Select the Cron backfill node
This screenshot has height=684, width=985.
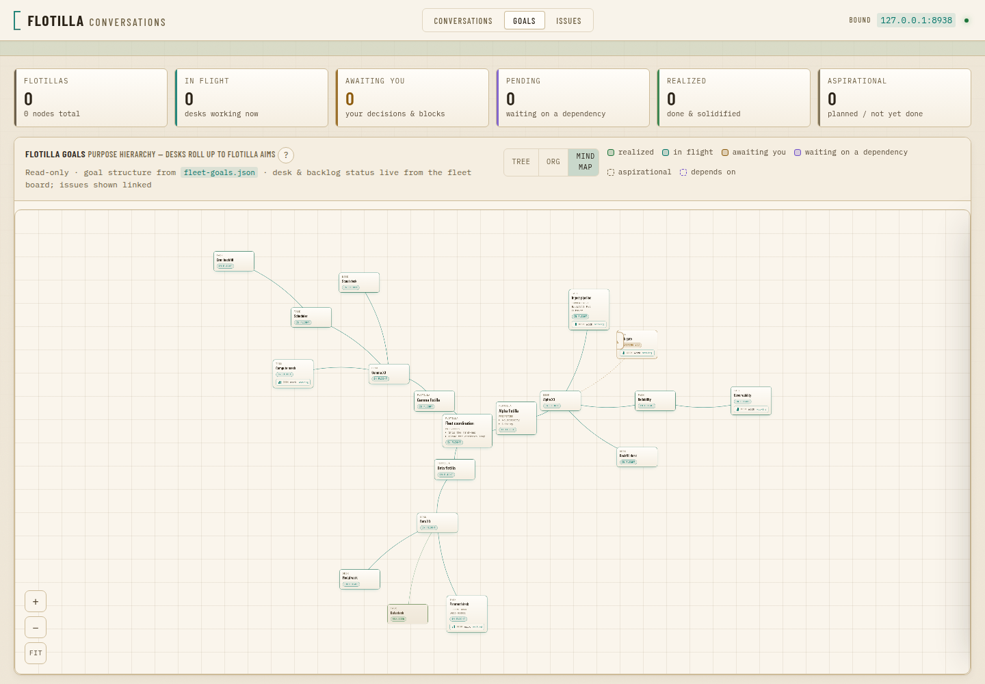[x=234, y=261]
